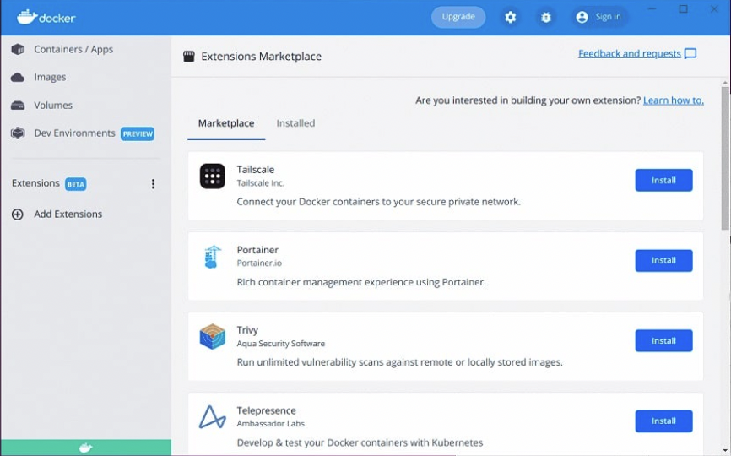Click 'Develop & test your Docker containers' description
Viewport: 731px width, 456px height.
(360, 442)
